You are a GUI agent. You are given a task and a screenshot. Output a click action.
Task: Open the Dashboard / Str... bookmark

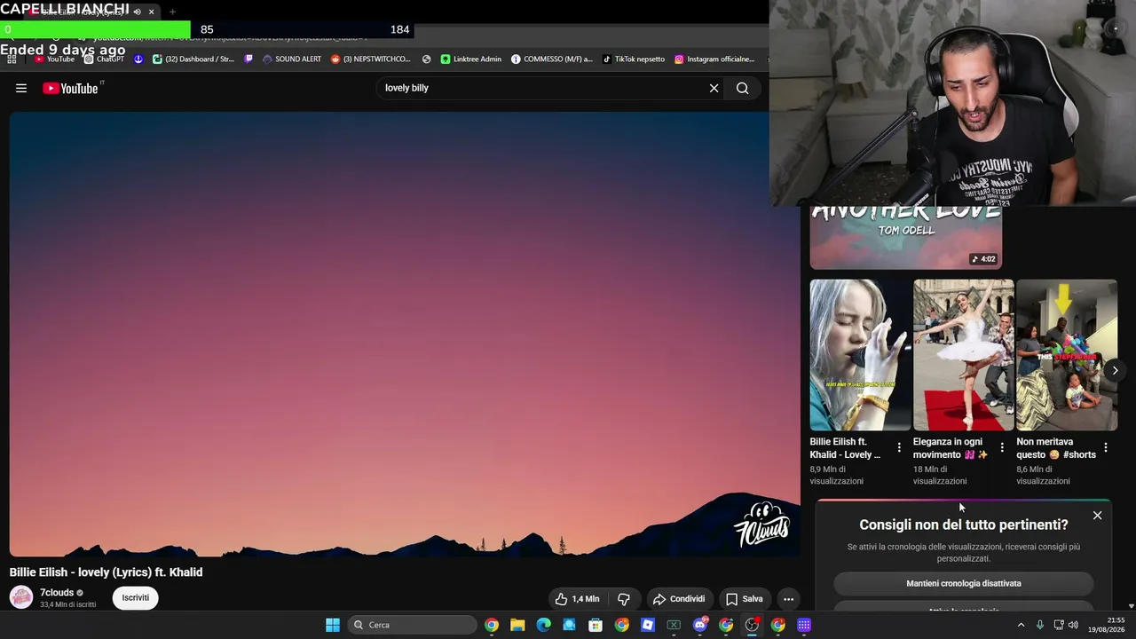[193, 59]
